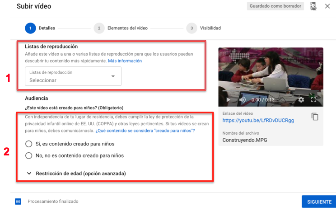Play the video preview
Viewport: 336px width, 211px height.
pos(228,100)
